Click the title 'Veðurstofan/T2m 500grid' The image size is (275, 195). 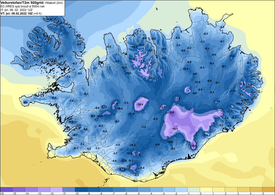[22, 3]
